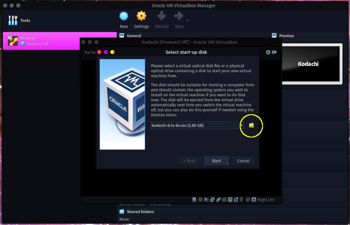Image resolution: width=350 pixels, height=225 pixels.
Task: Click the Right Ctrl host key text
Action: click(x=266, y=200)
